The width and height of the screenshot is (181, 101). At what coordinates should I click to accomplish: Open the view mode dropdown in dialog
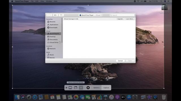tap(55, 15)
